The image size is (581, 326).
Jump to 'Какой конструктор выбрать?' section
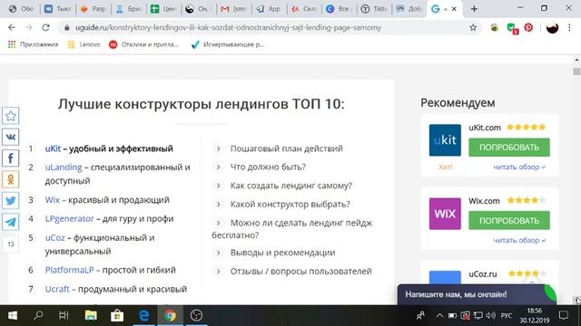[x=290, y=204]
